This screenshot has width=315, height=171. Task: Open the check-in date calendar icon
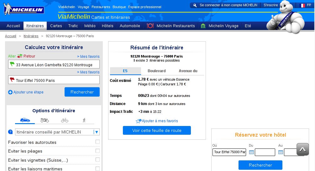pos(251,152)
